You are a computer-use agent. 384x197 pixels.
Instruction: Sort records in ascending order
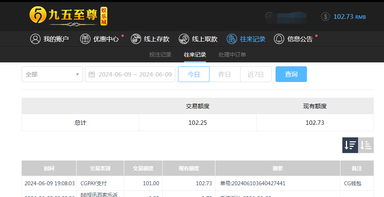[x=366, y=145]
